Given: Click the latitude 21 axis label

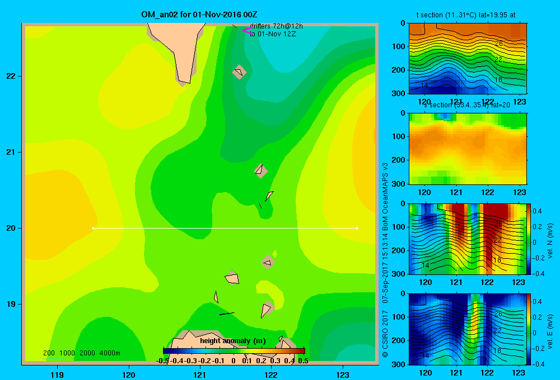Looking at the screenshot, I should pos(11,152).
